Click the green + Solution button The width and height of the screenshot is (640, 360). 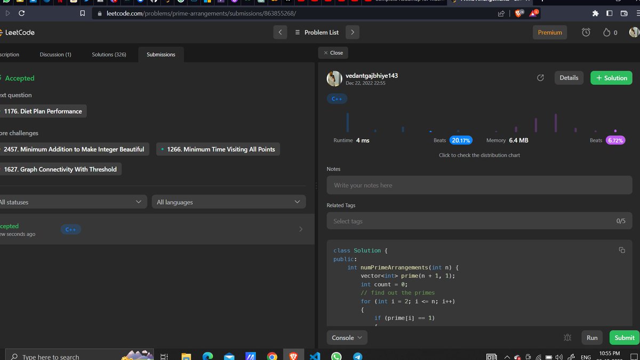[x=611, y=78]
